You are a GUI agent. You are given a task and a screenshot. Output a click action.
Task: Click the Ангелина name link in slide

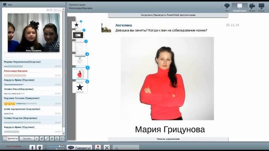pos(124,25)
